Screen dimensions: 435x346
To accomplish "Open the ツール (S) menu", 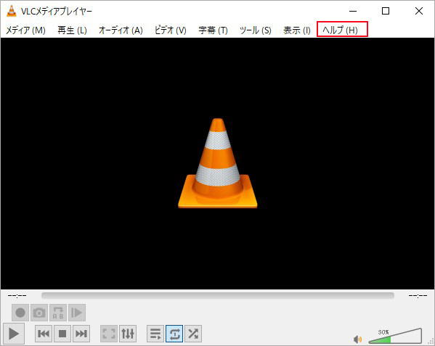I will [x=255, y=30].
